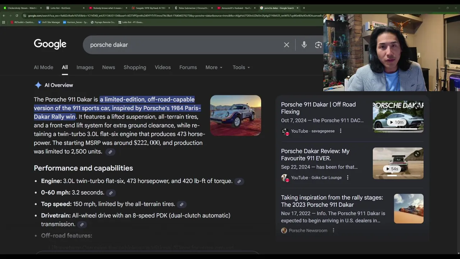460x259 pixels.
Task: Play the 10m savagegeese video thumbnail
Action: (x=398, y=117)
